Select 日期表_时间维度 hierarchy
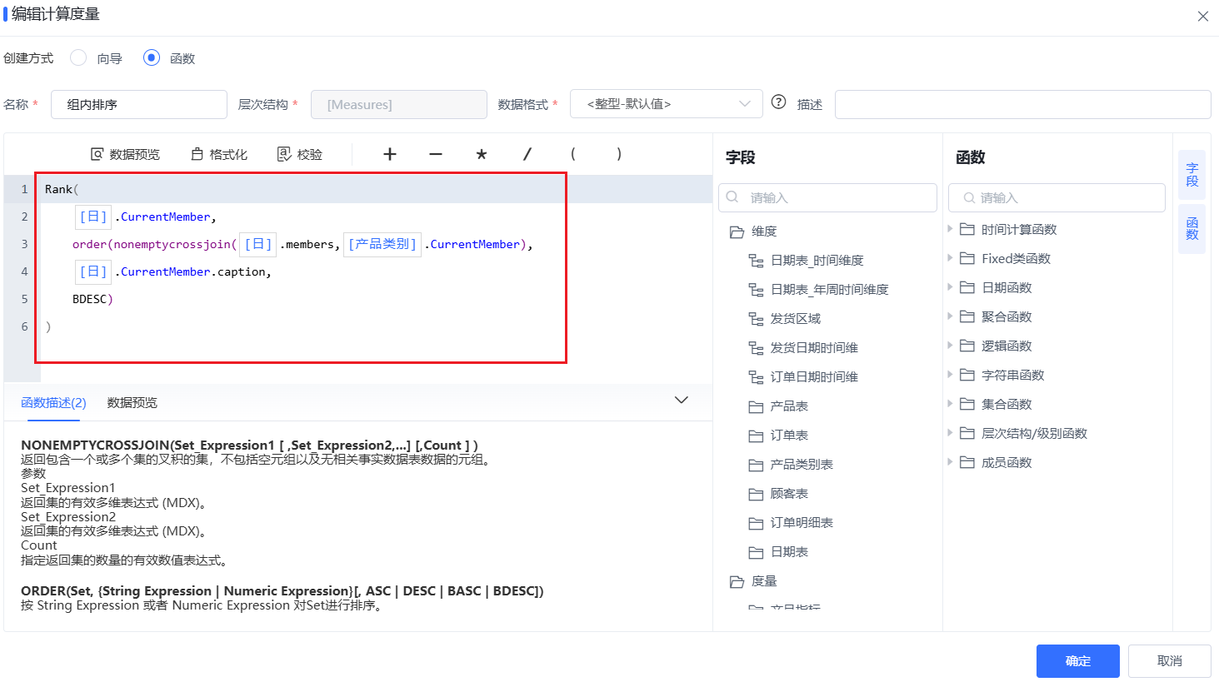 (x=817, y=261)
